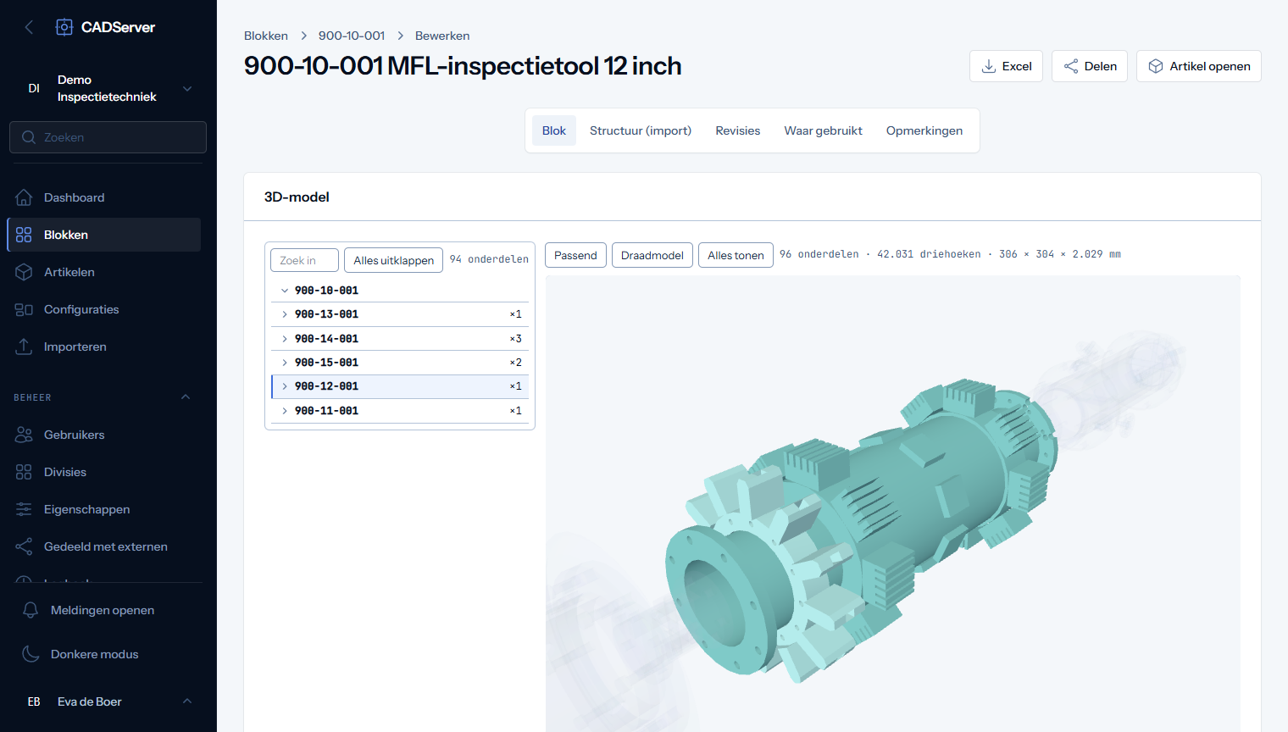
Task: Click the Bewerken breadcrumb text
Action: (442, 36)
